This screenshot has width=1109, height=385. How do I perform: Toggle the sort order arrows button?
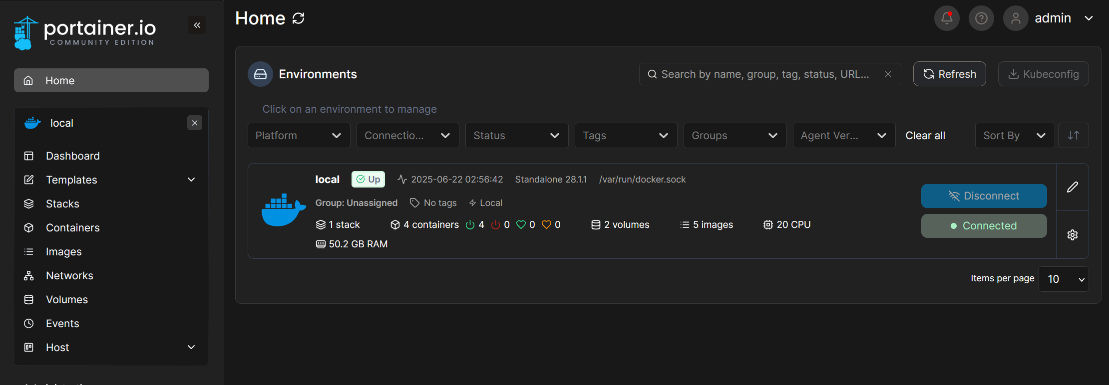click(1073, 136)
